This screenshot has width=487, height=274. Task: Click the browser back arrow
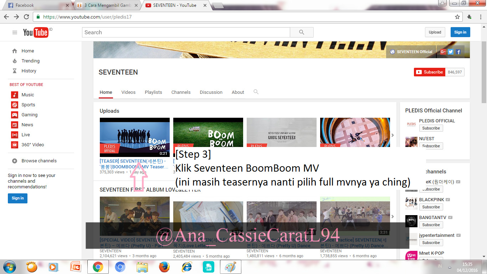pos(7,17)
